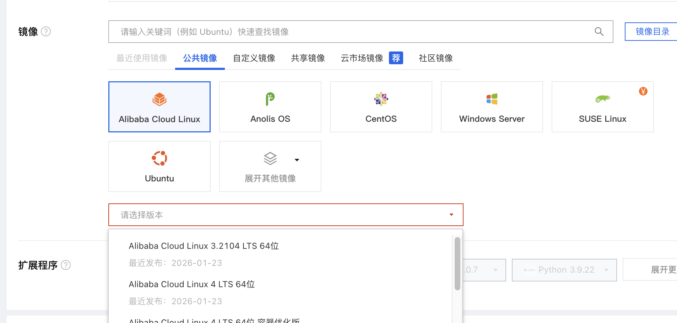Image resolution: width=677 pixels, height=323 pixels.
Task: Open the 镜像目录 image catalog
Action: tap(651, 32)
